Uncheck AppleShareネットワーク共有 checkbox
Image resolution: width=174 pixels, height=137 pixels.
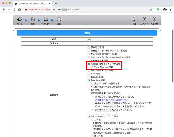89,64
